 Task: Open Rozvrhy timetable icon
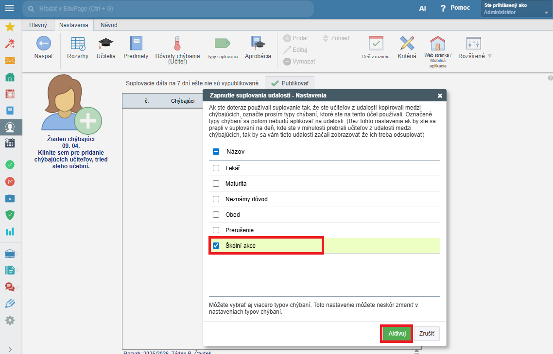click(x=78, y=44)
